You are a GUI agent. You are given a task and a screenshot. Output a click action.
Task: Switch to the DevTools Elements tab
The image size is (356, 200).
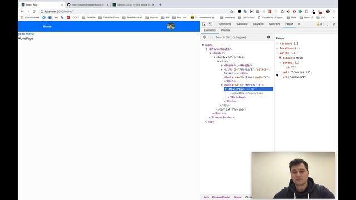[x=225, y=24]
